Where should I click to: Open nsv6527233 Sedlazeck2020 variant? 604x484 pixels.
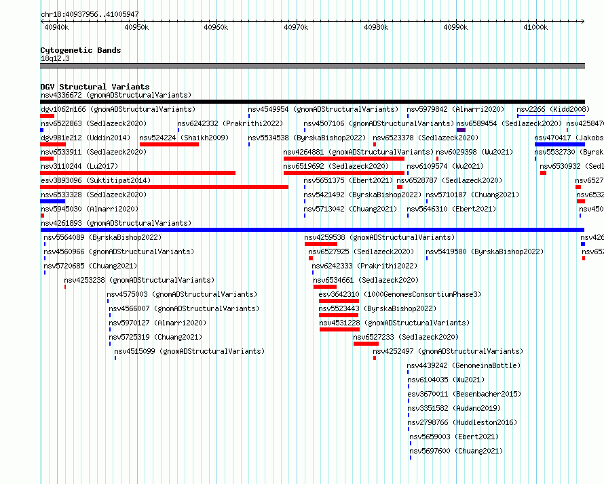[406, 337]
